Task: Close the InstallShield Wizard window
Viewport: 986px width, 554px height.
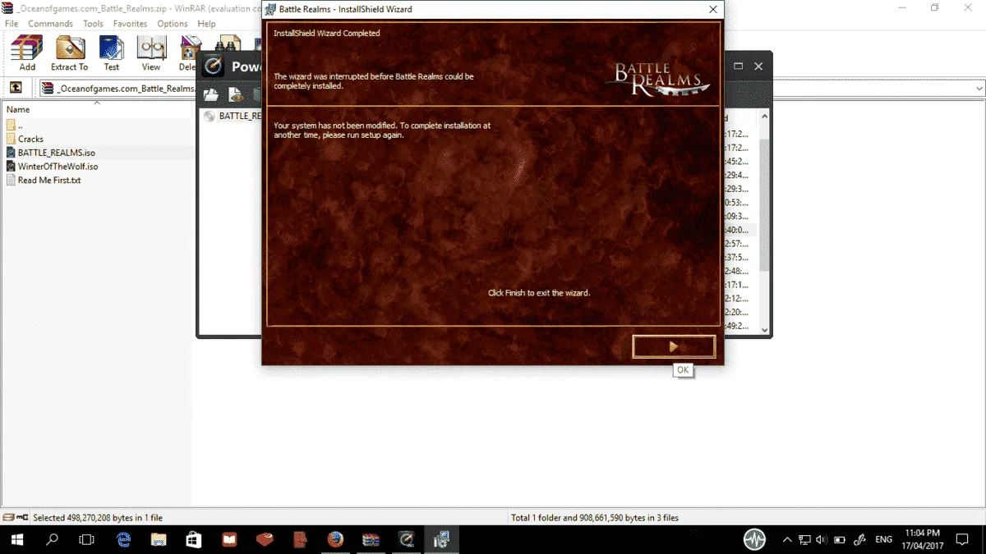Action: [x=712, y=10]
